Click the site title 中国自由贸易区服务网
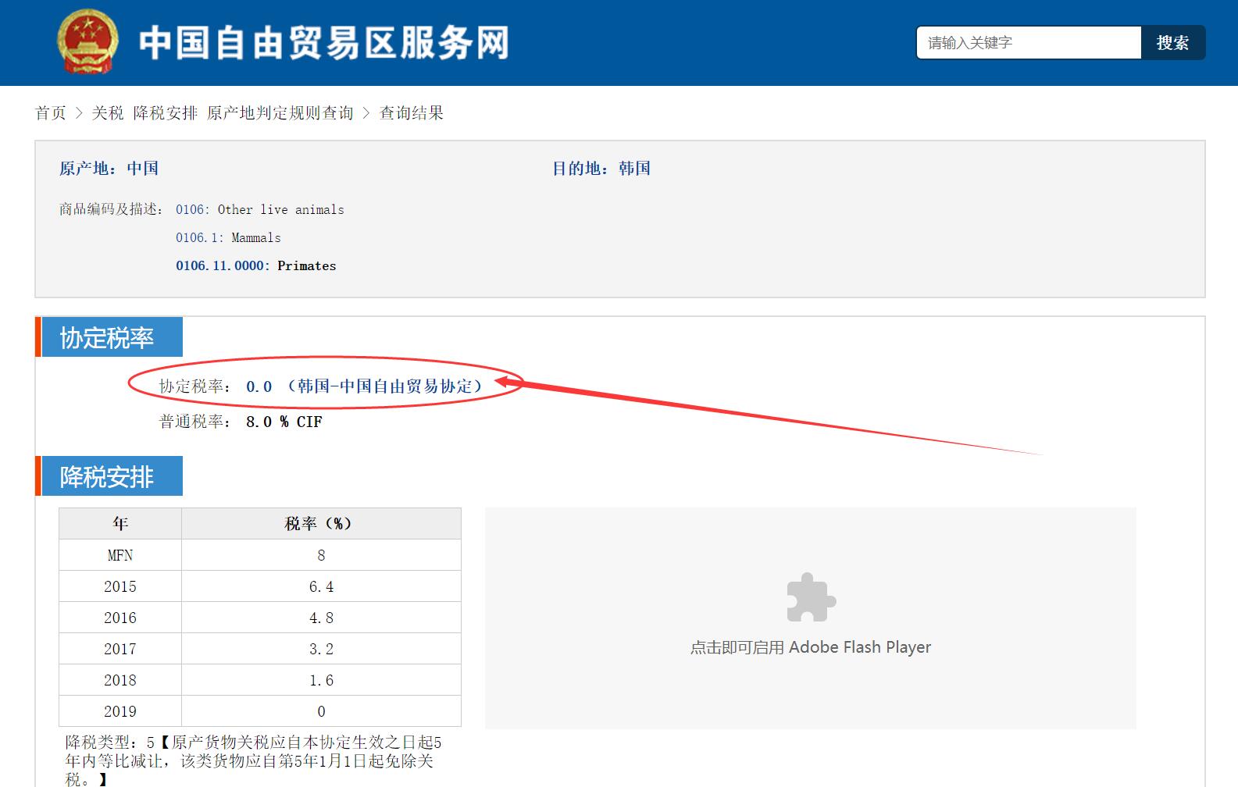The width and height of the screenshot is (1238, 787). coord(324,43)
